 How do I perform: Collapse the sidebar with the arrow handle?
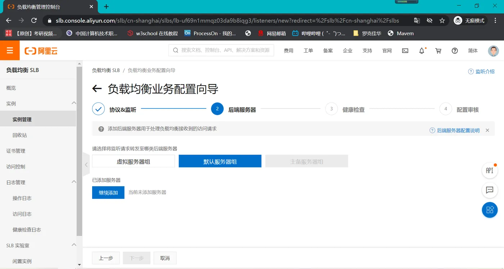(x=86, y=165)
